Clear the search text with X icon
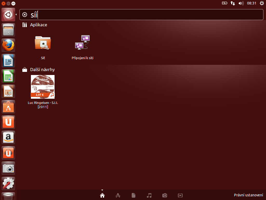266x200 pixels. pyautogui.click(x=25, y=15)
